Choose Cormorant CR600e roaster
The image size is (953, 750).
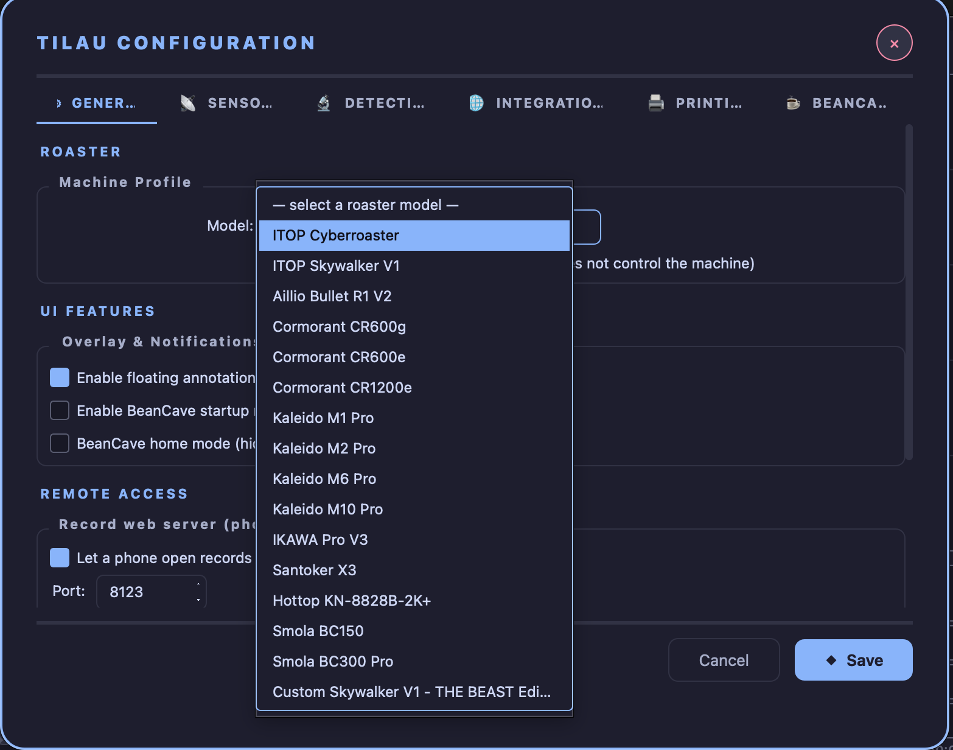coord(414,357)
